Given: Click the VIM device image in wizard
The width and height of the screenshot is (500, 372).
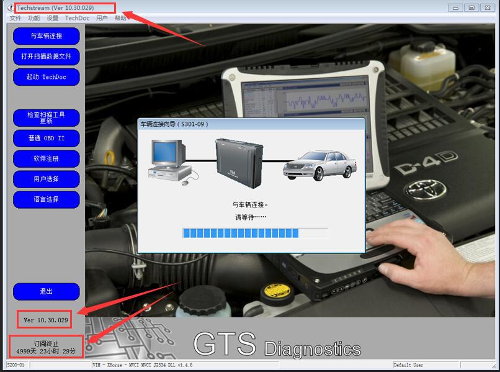Looking at the screenshot, I should 239,163.
